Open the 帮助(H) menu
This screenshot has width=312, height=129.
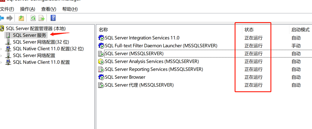tap(70, 9)
